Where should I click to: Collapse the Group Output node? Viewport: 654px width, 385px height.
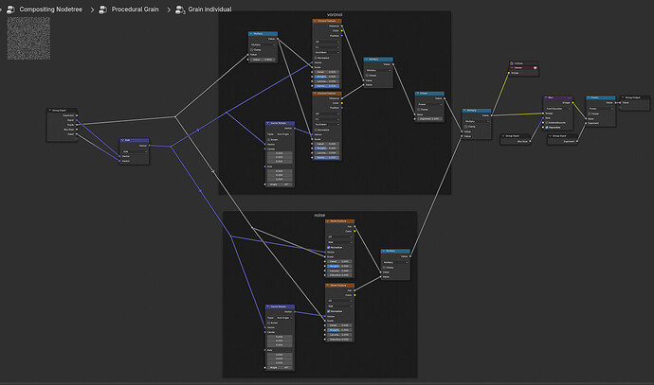point(623,97)
